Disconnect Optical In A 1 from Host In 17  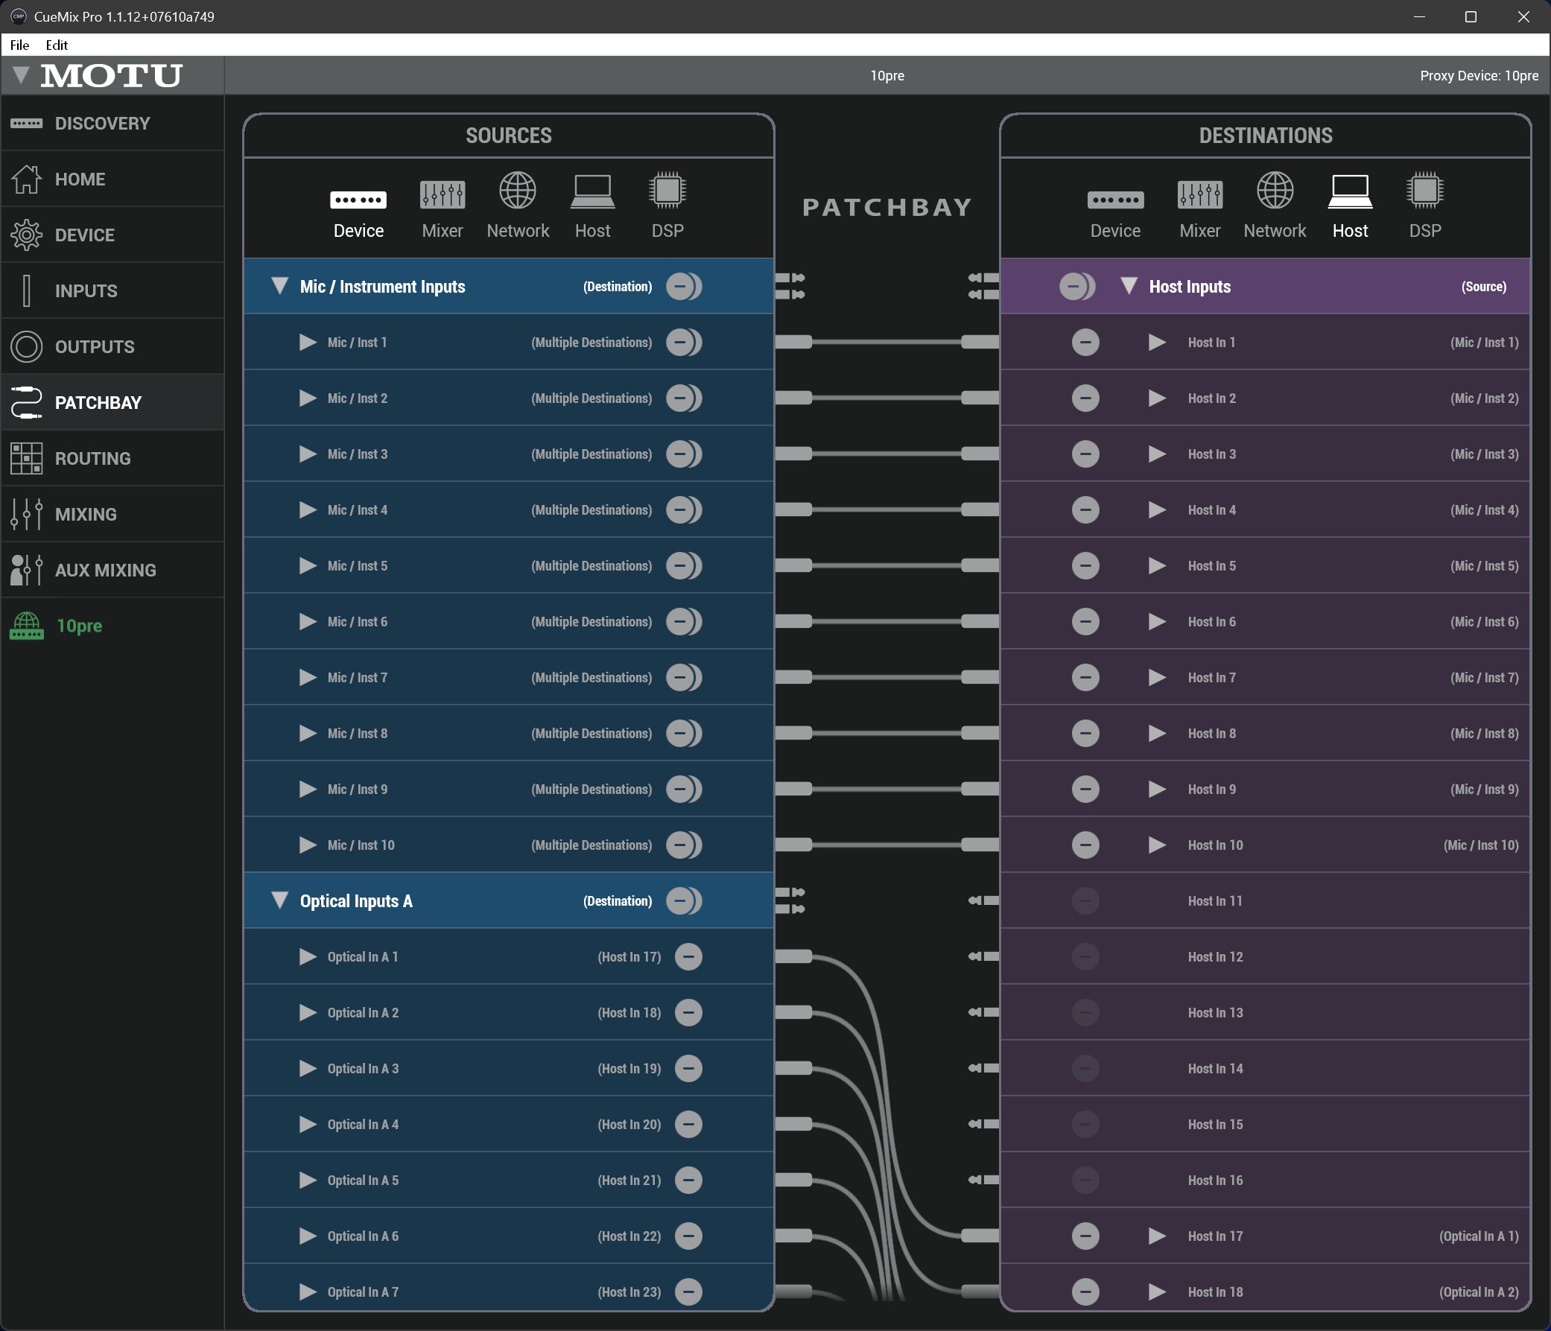(x=688, y=956)
